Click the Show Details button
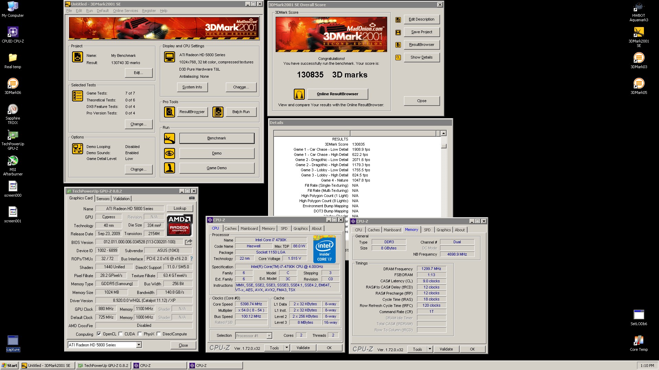The image size is (659, 370). pyautogui.click(x=421, y=57)
